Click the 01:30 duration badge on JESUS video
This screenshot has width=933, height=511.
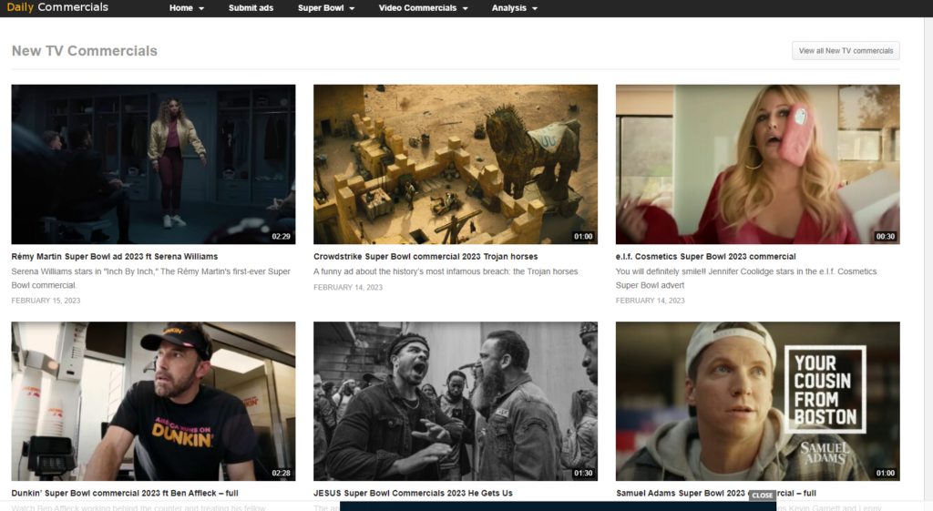pyautogui.click(x=583, y=473)
